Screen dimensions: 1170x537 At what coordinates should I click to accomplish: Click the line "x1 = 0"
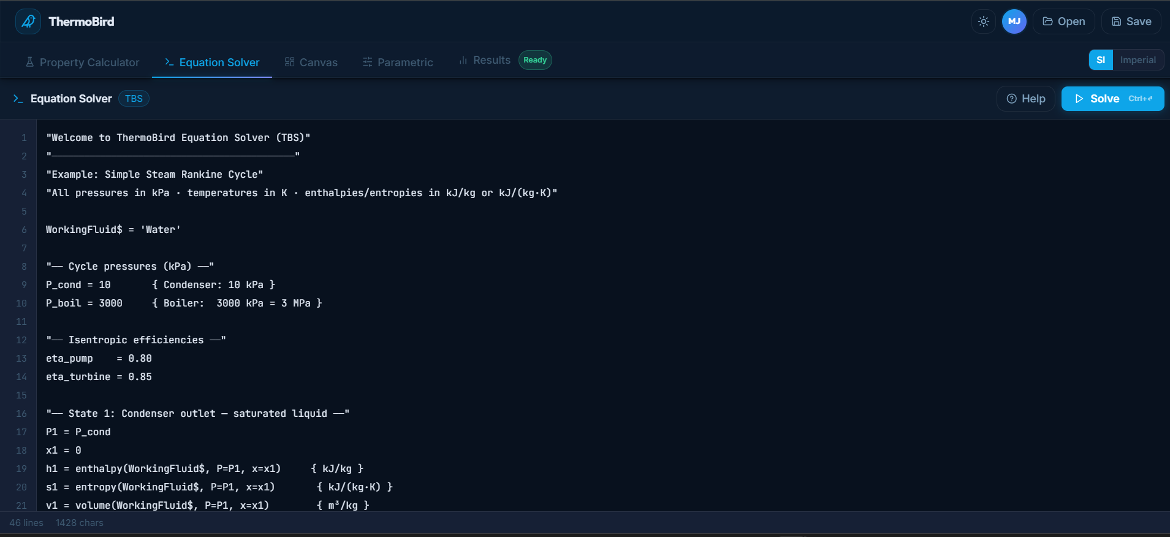[x=64, y=450]
